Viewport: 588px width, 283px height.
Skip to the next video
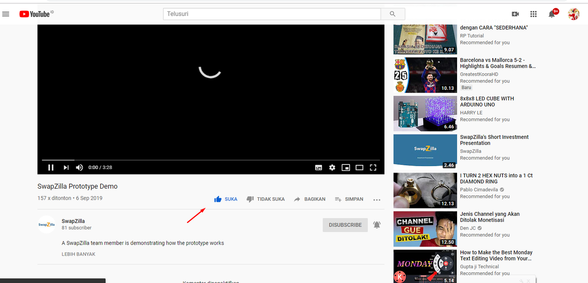pos(66,168)
